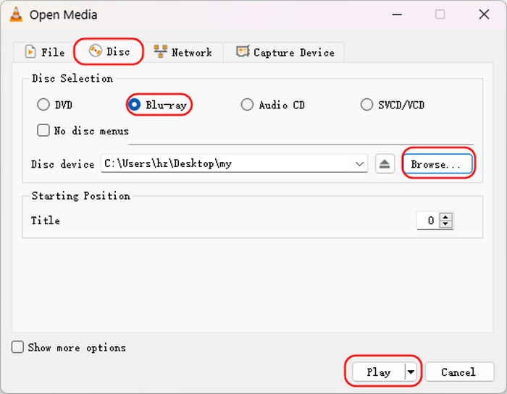Decrease the Title value with down arrow
The height and width of the screenshot is (394, 507).
coord(446,224)
